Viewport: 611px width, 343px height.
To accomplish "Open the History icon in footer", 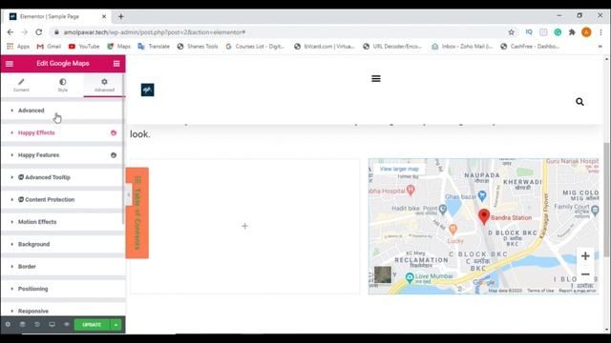I will point(37,324).
